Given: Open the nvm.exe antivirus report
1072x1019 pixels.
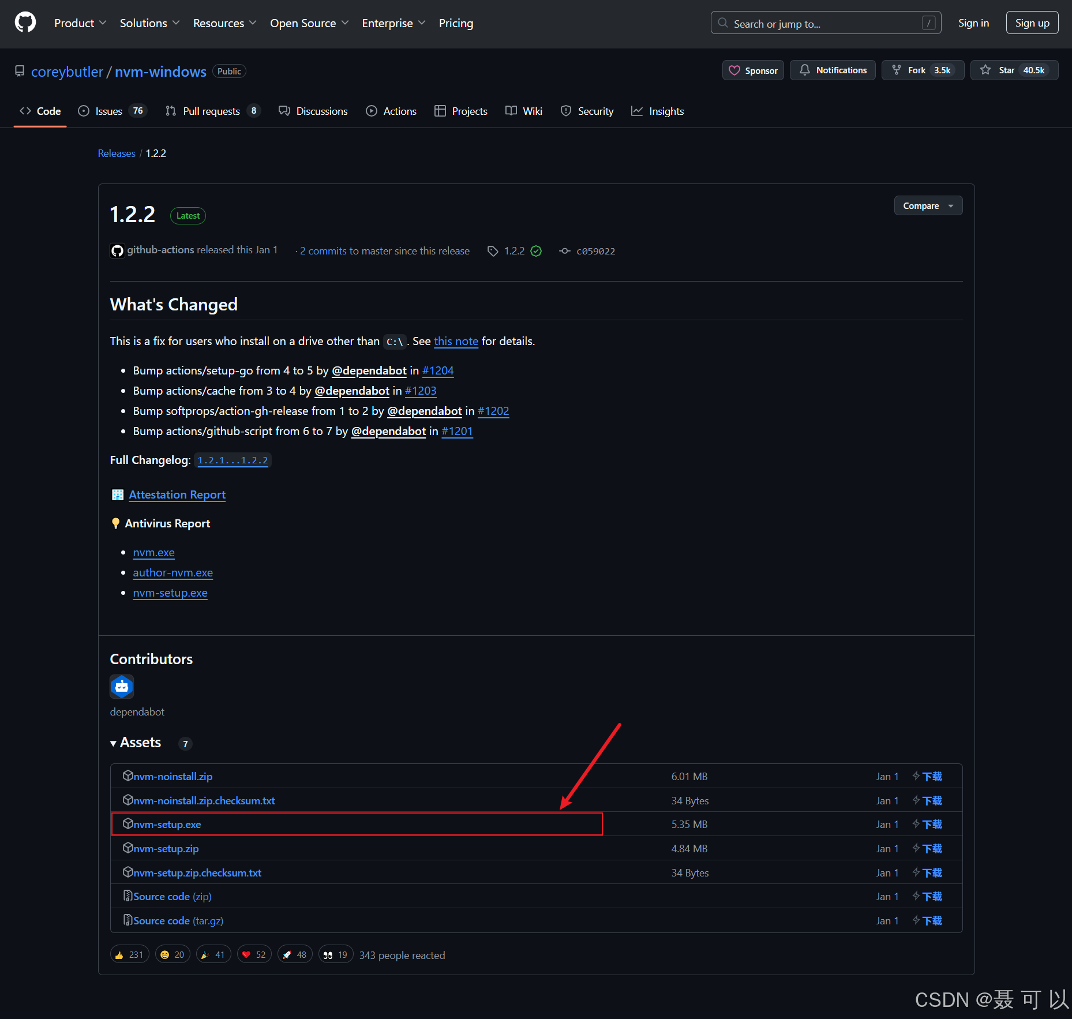Looking at the screenshot, I should pyautogui.click(x=153, y=552).
